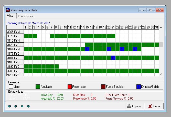Click the white Libre legend swatch
The width and height of the screenshot is (171, 117).
click(x=11, y=87)
